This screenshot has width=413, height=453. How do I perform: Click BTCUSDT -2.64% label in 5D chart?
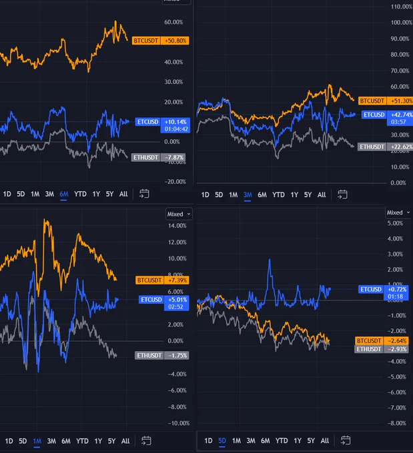coord(382,340)
